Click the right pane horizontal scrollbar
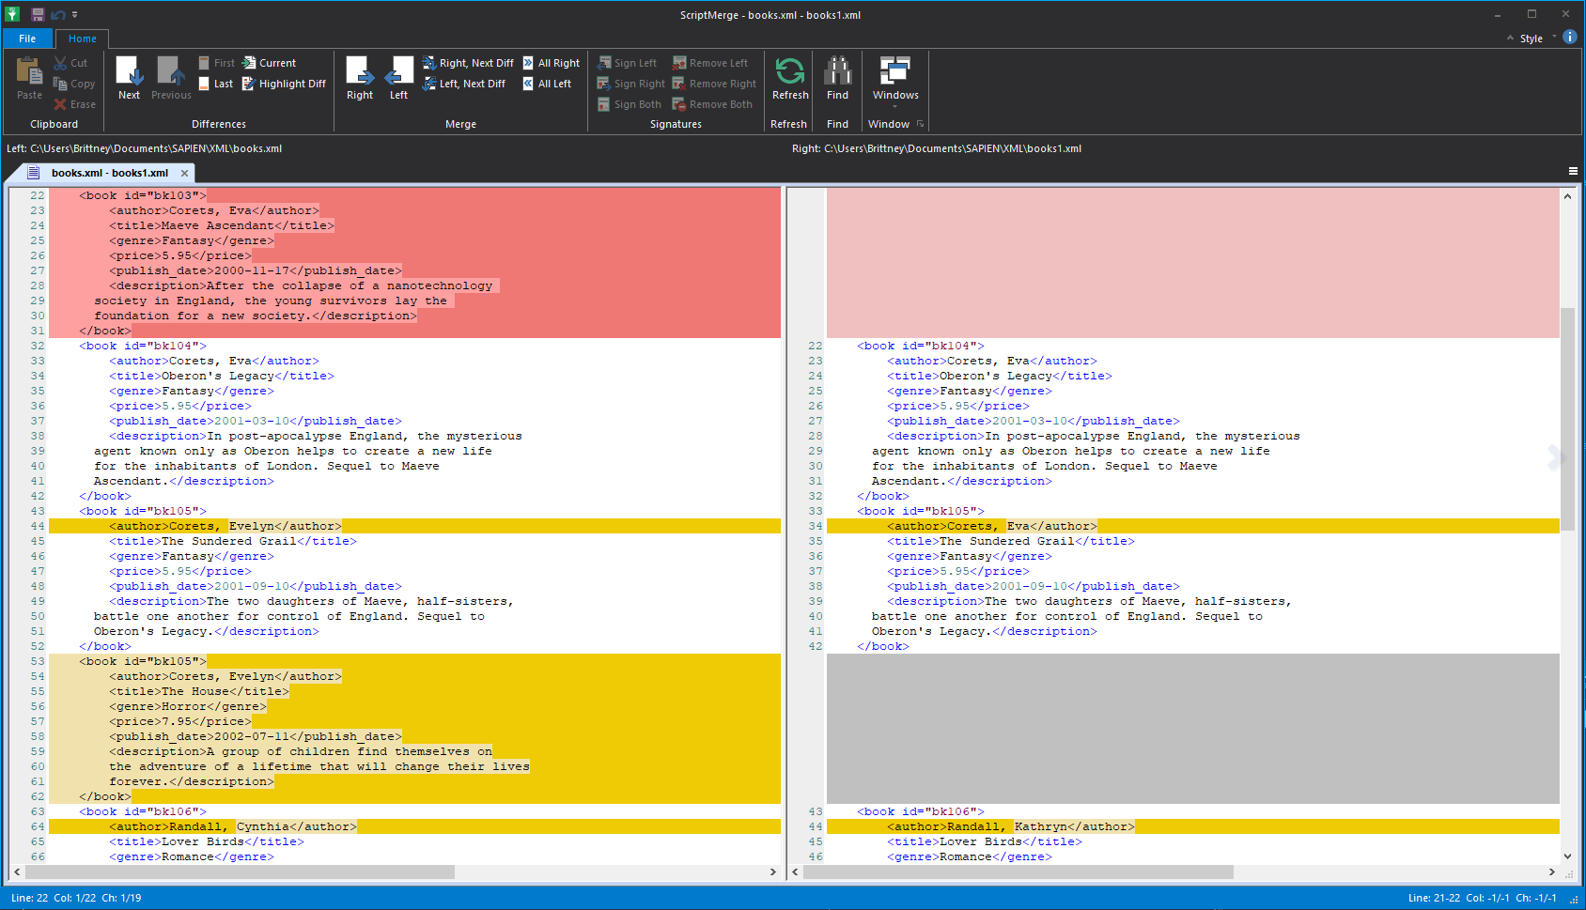This screenshot has height=910, width=1586. [1018, 871]
